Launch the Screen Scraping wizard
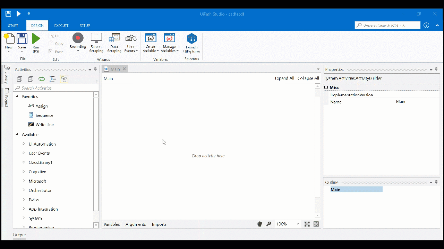This screenshot has width=444, height=249. pos(96,43)
